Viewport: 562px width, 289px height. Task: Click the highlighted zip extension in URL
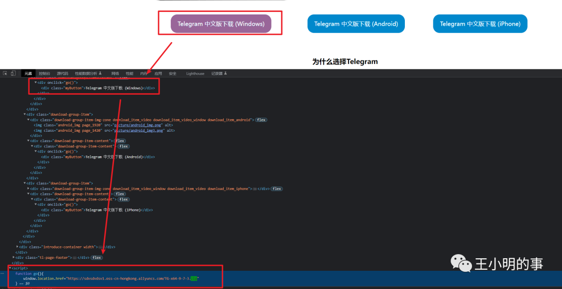click(194, 278)
